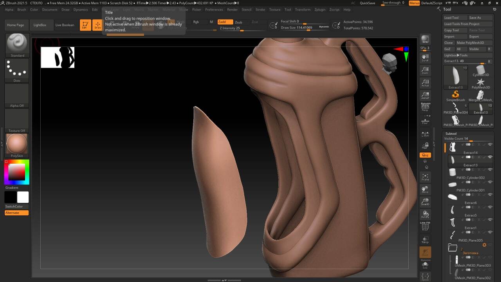This screenshot has height=282, width=501.
Task: Open Заготовка folder gear settings
Action: 484,245
